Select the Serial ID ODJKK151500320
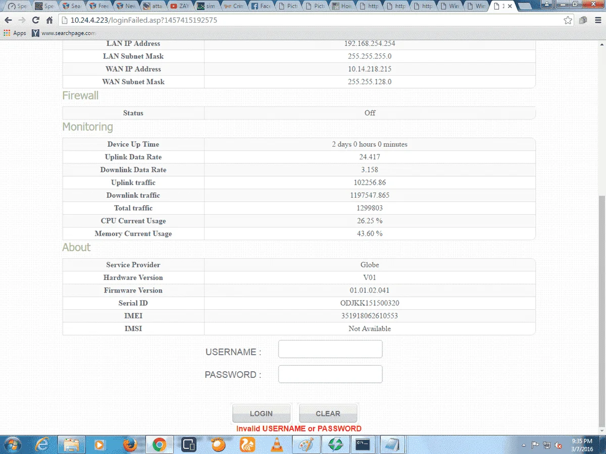Viewport: 606px width, 454px height. click(370, 303)
